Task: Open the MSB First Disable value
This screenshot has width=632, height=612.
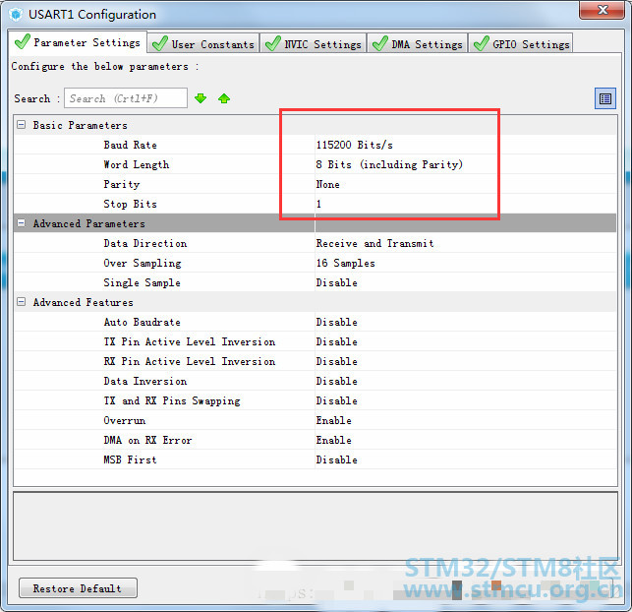Action: (336, 459)
